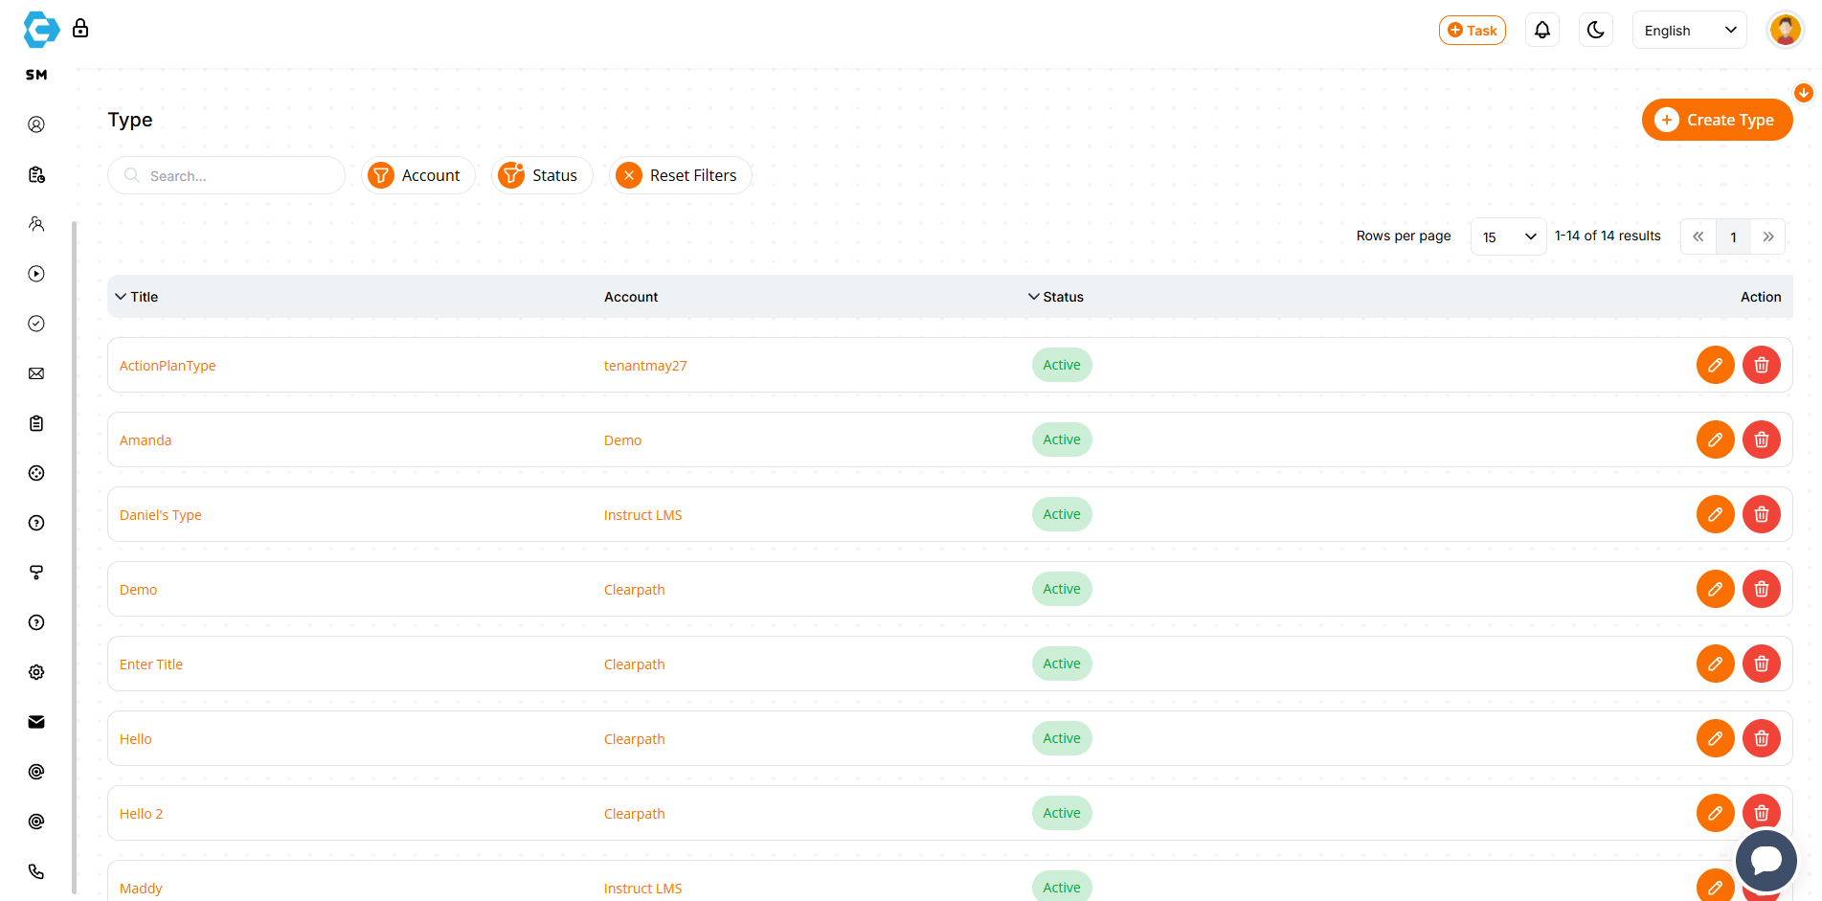Image resolution: width=1822 pixels, height=901 pixels.
Task: Open the Status filter
Action: (542, 175)
